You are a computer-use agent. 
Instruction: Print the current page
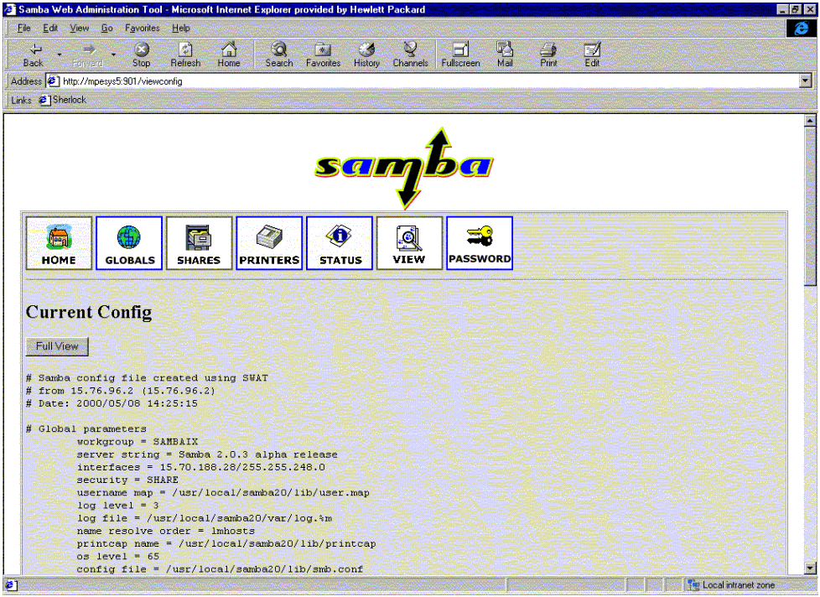[548, 55]
